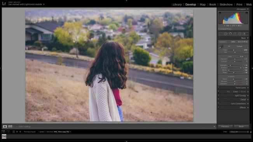Toggle the filter lock switch in the filmstrip bar
This screenshot has height=142, width=253.
tap(251, 132)
